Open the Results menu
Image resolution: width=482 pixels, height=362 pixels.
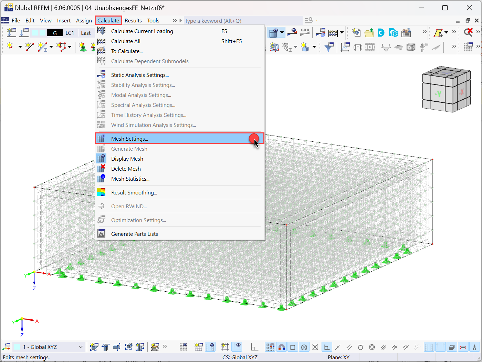[133, 20]
